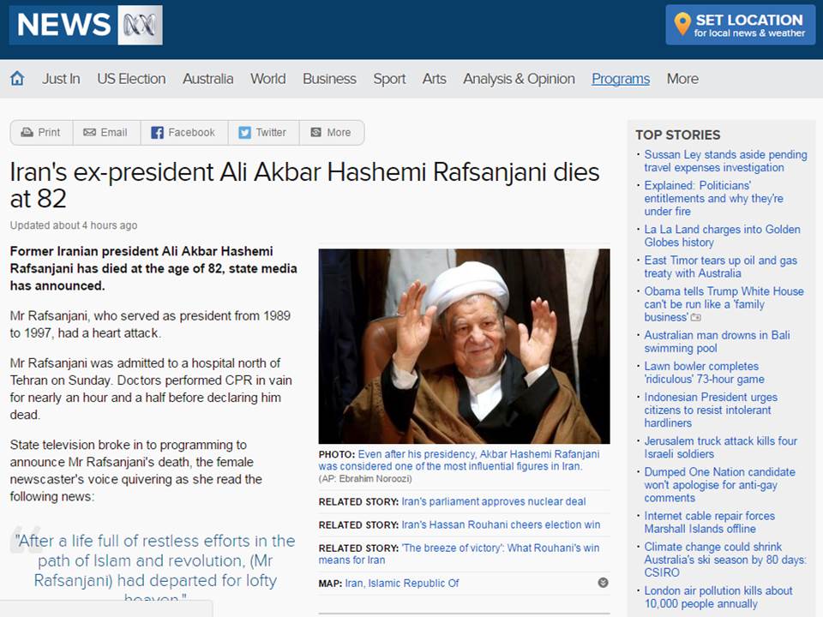Click the home icon in navigation bar
Image resolution: width=823 pixels, height=617 pixels.
17,79
